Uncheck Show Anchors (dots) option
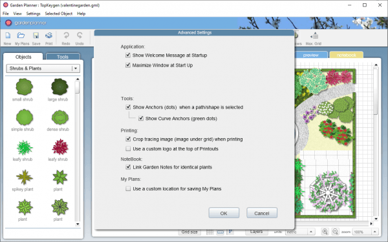Viewport: 388px width, 242px height. 128,107
